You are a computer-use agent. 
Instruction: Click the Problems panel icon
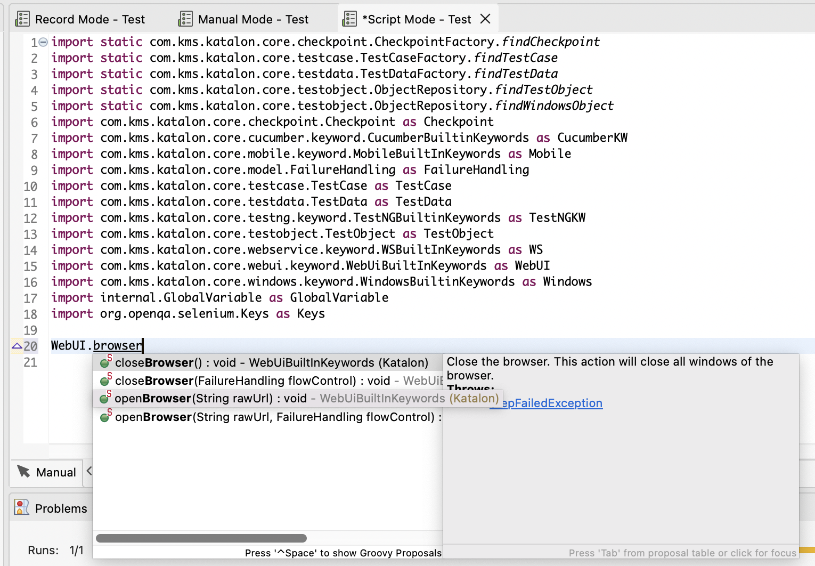[22, 507]
